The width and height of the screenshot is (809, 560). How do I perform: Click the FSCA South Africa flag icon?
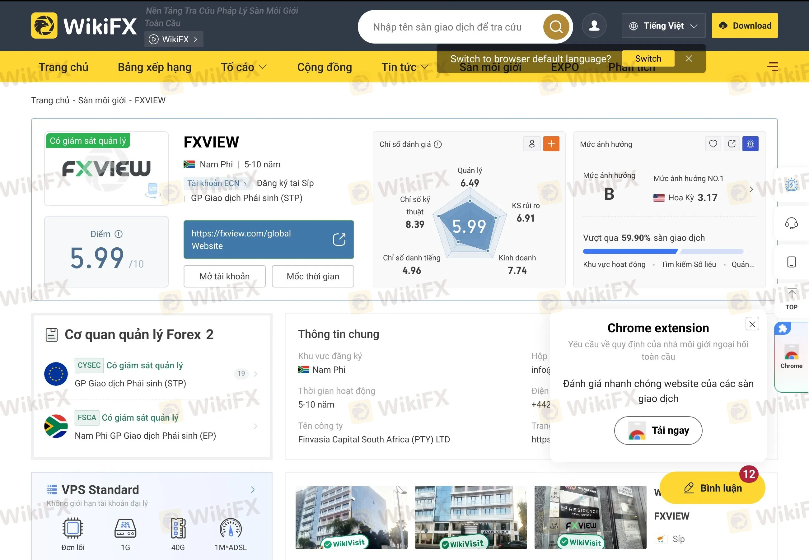click(x=56, y=426)
